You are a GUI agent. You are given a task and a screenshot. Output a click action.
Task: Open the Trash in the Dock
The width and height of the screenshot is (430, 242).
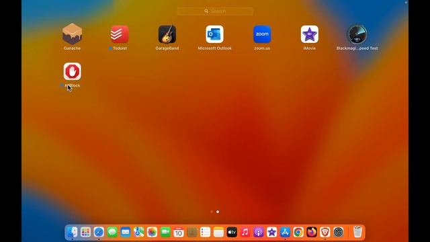[x=357, y=232]
